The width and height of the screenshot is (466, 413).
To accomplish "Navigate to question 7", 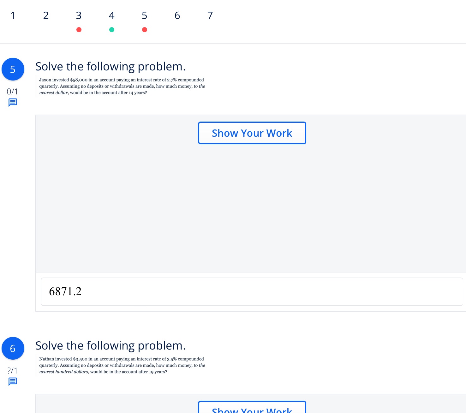I will [210, 15].
